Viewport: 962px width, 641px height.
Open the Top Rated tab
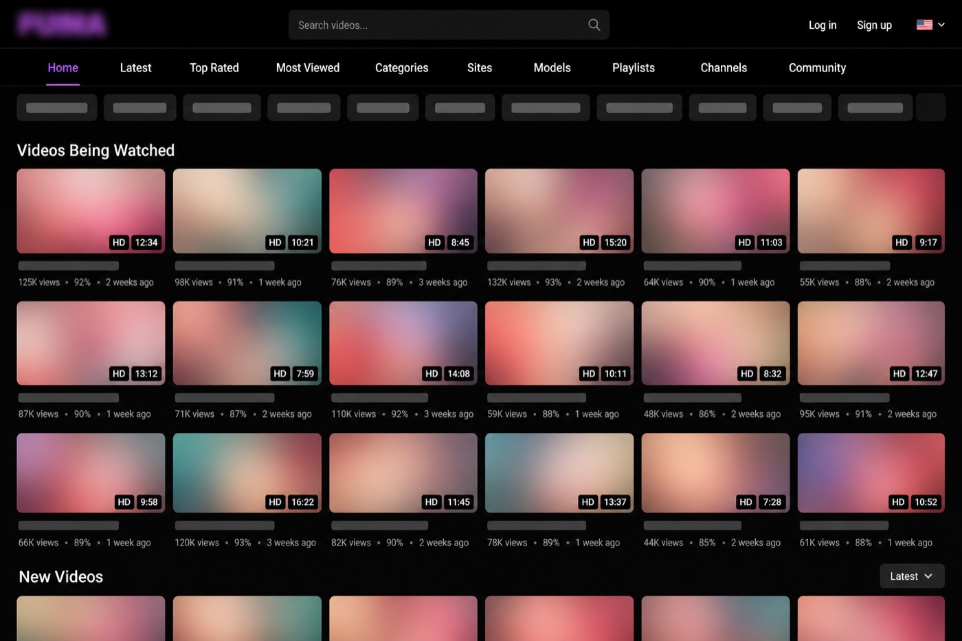(214, 67)
